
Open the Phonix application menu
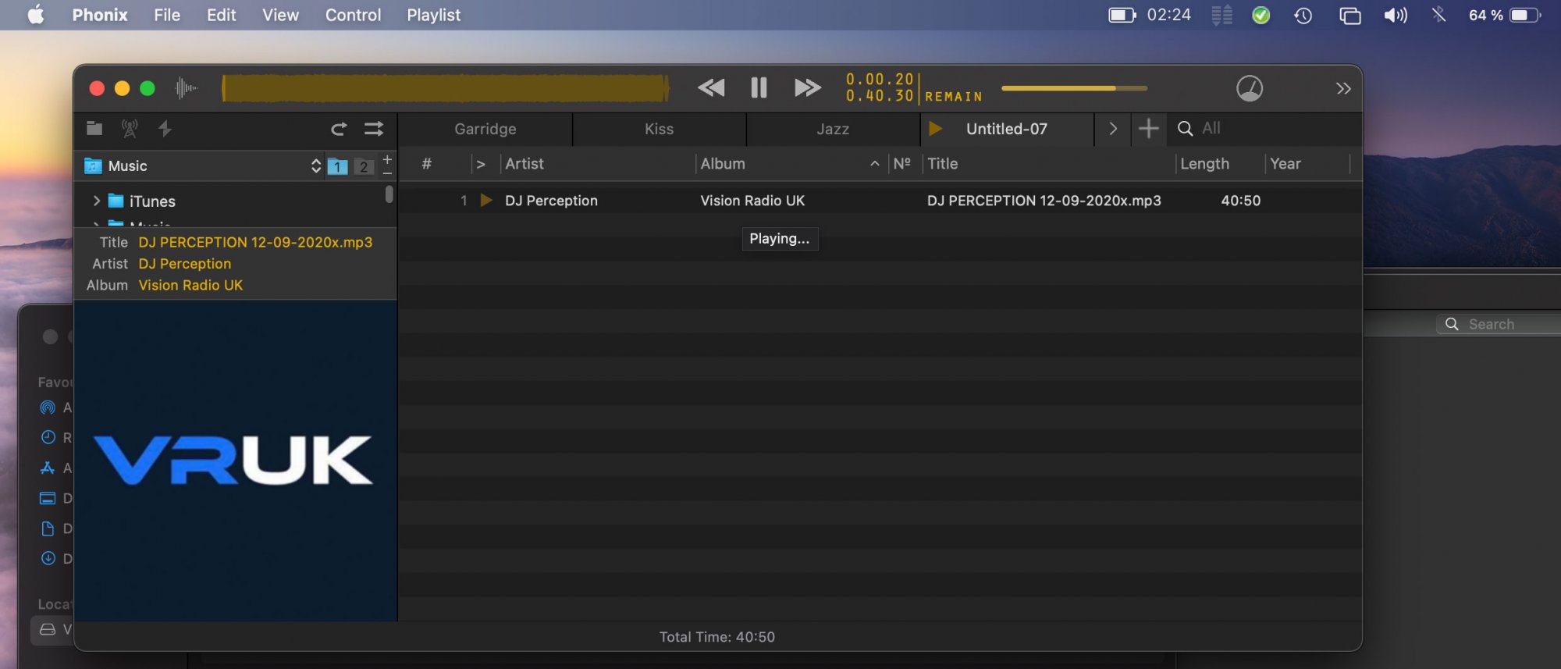(100, 15)
